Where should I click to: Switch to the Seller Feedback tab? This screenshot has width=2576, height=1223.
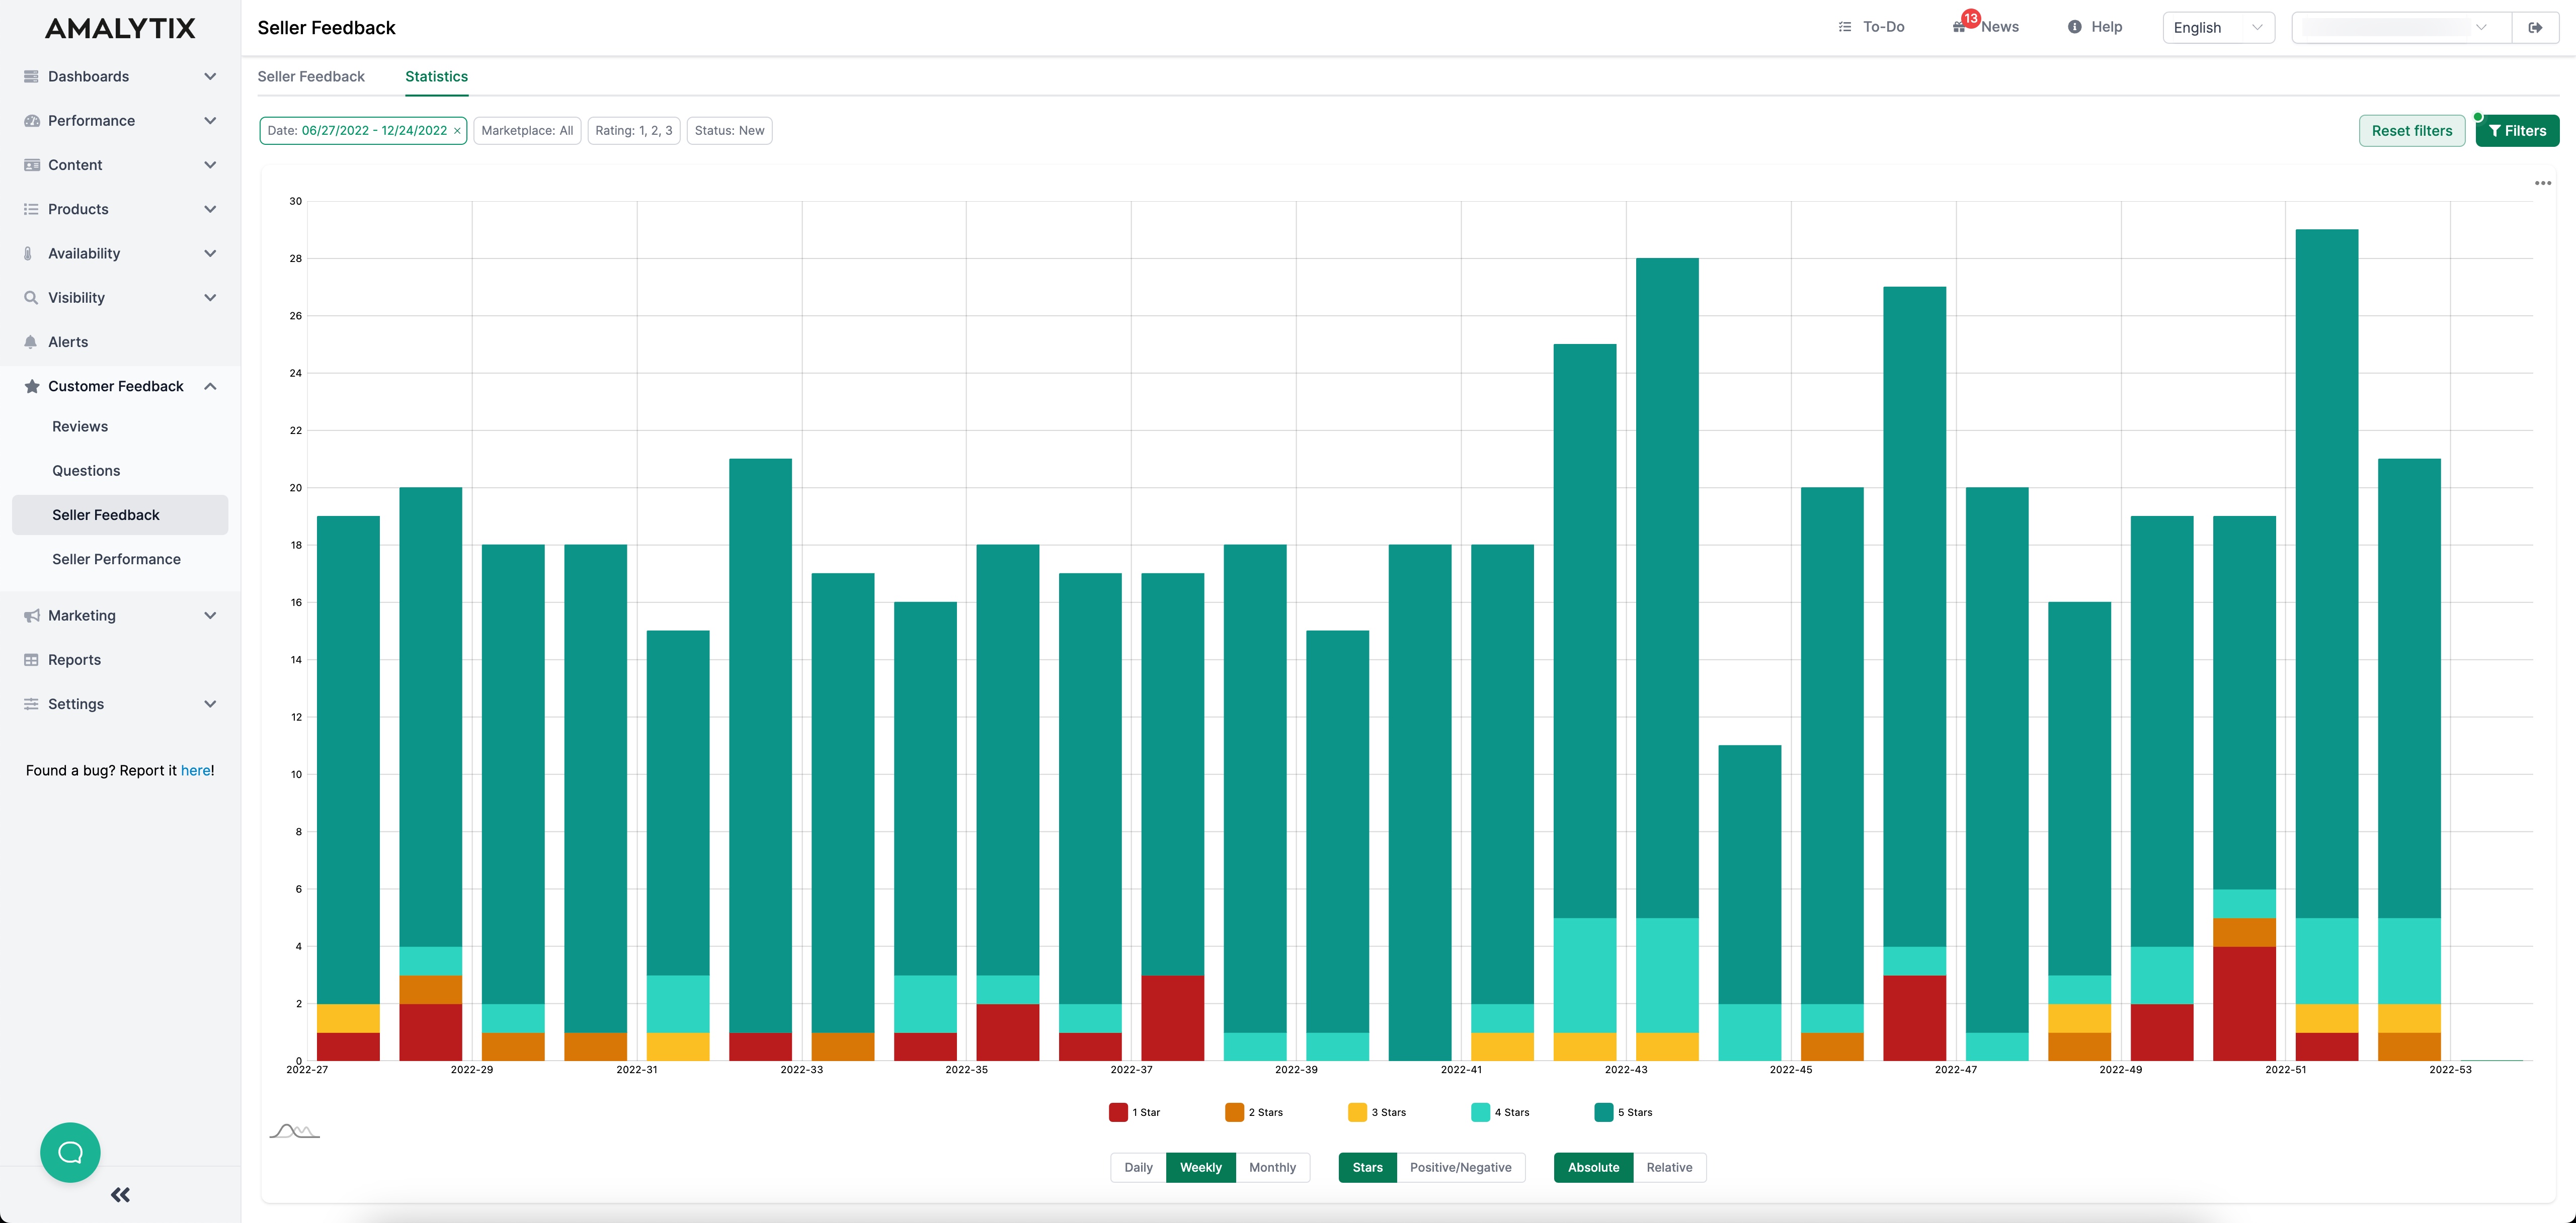tap(311, 76)
